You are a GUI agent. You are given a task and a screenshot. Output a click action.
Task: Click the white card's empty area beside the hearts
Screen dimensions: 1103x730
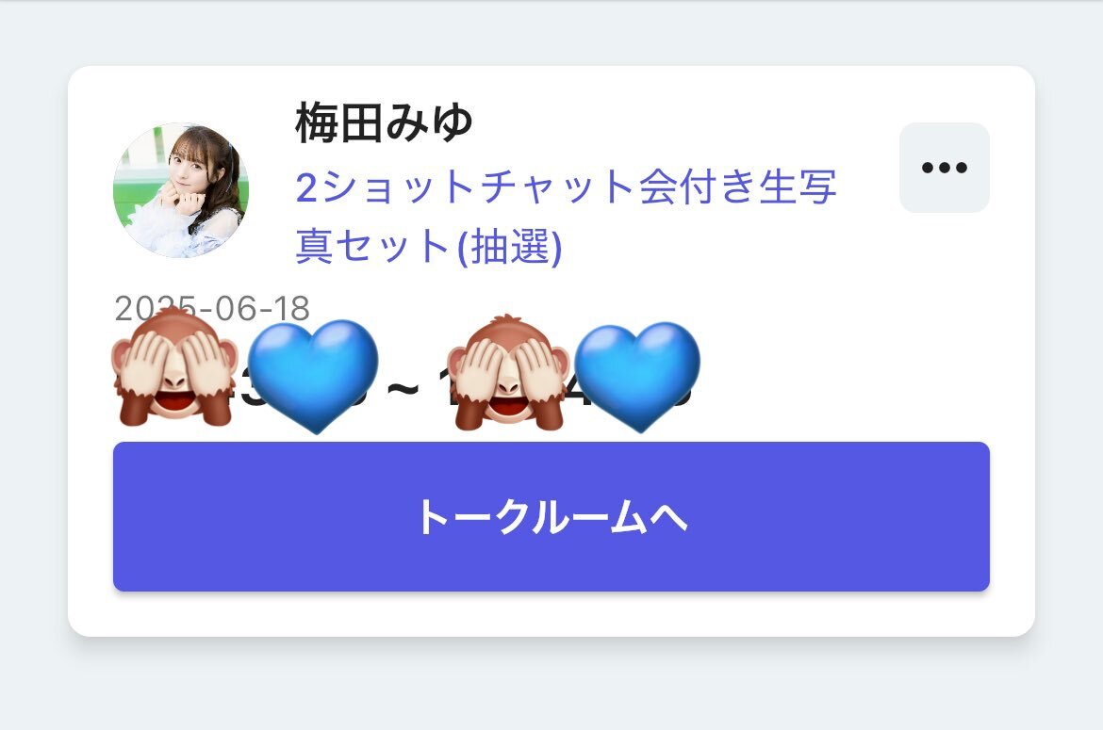tap(844, 376)
